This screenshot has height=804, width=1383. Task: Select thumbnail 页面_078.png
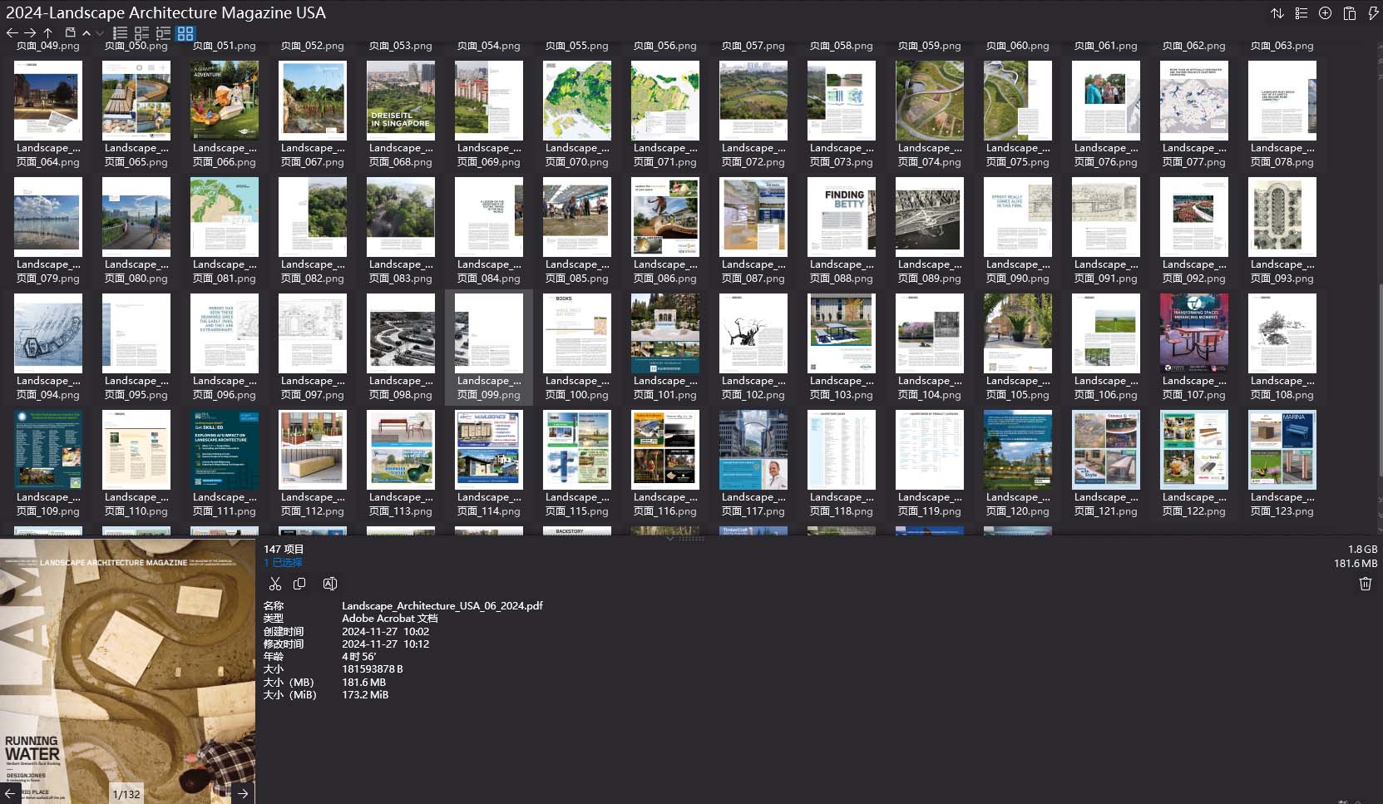tap(1282, 101)
